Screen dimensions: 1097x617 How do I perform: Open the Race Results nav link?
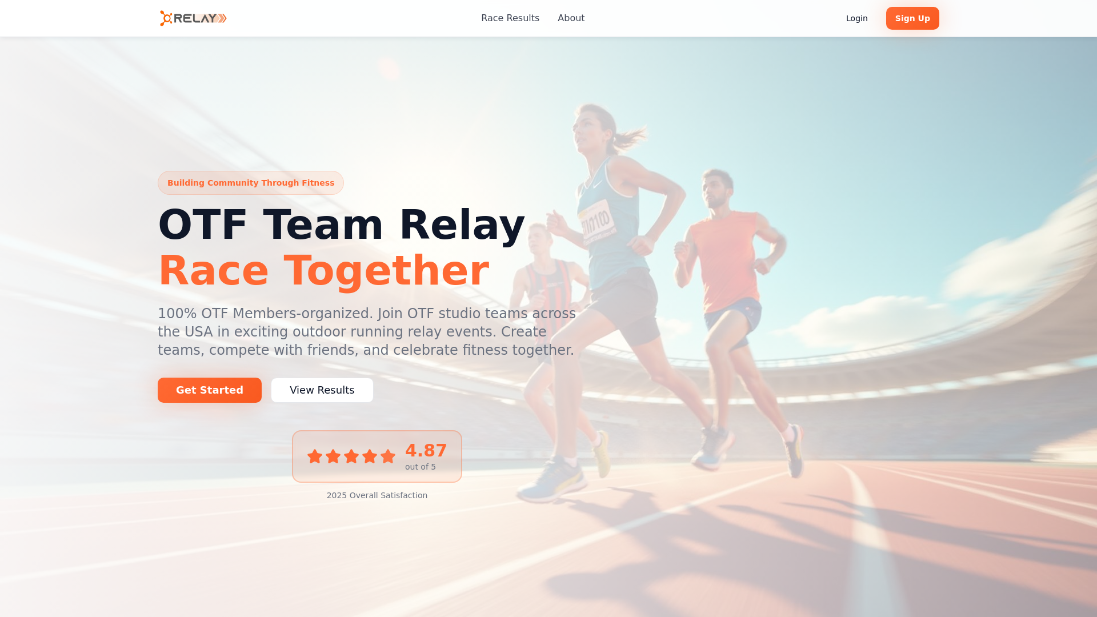[x=510, y=18]
